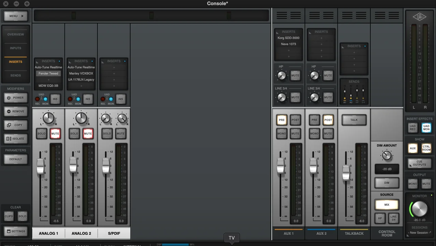The width and height of the screenshot is (436, 246).
Task: Click the Monitor level knob
Action: pyautogui.click(x=419, y=209)
